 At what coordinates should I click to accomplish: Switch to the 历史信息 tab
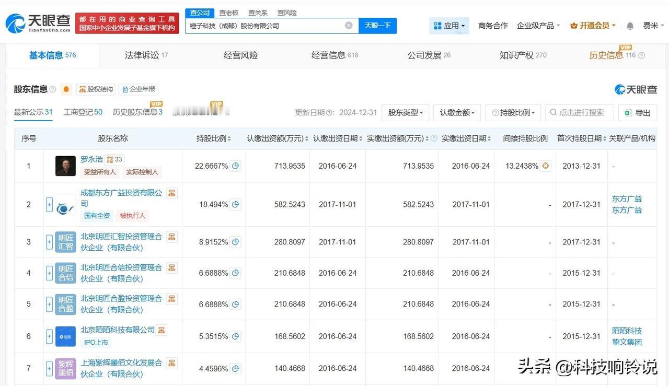[x=612, y=55]
